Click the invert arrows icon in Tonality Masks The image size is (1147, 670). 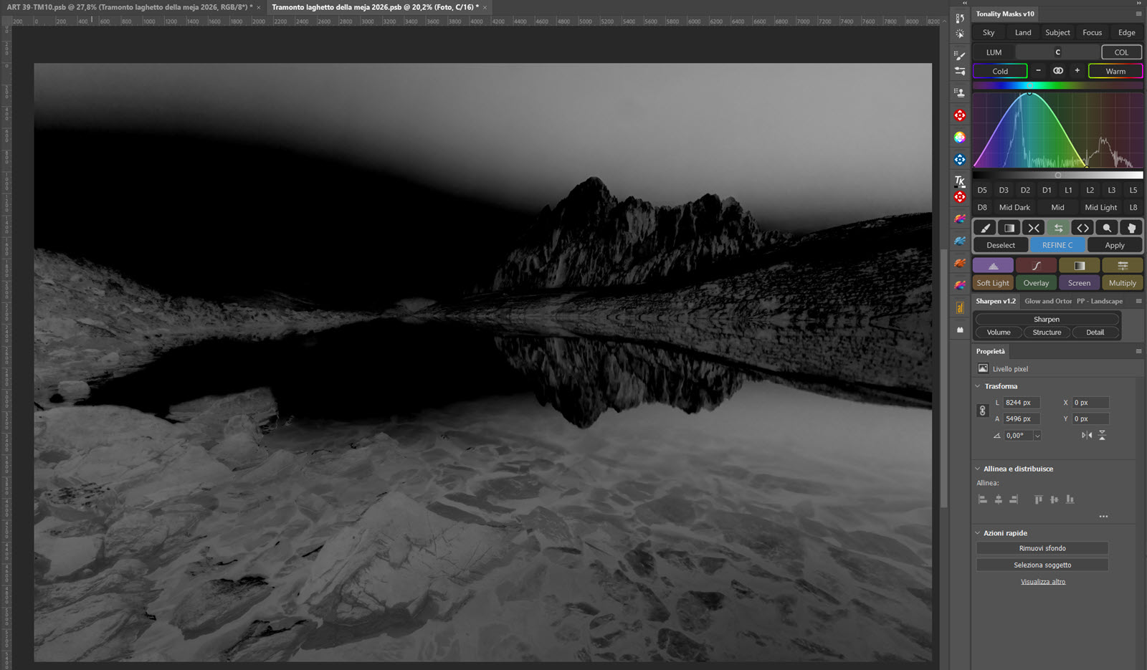1034,228
